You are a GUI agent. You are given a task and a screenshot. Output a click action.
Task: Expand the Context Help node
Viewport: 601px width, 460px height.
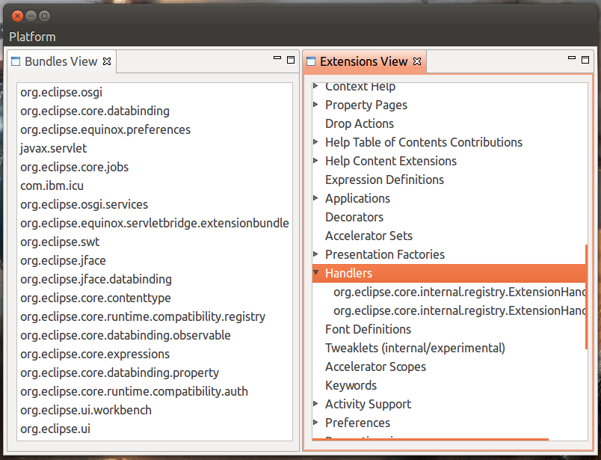(315, 86)
